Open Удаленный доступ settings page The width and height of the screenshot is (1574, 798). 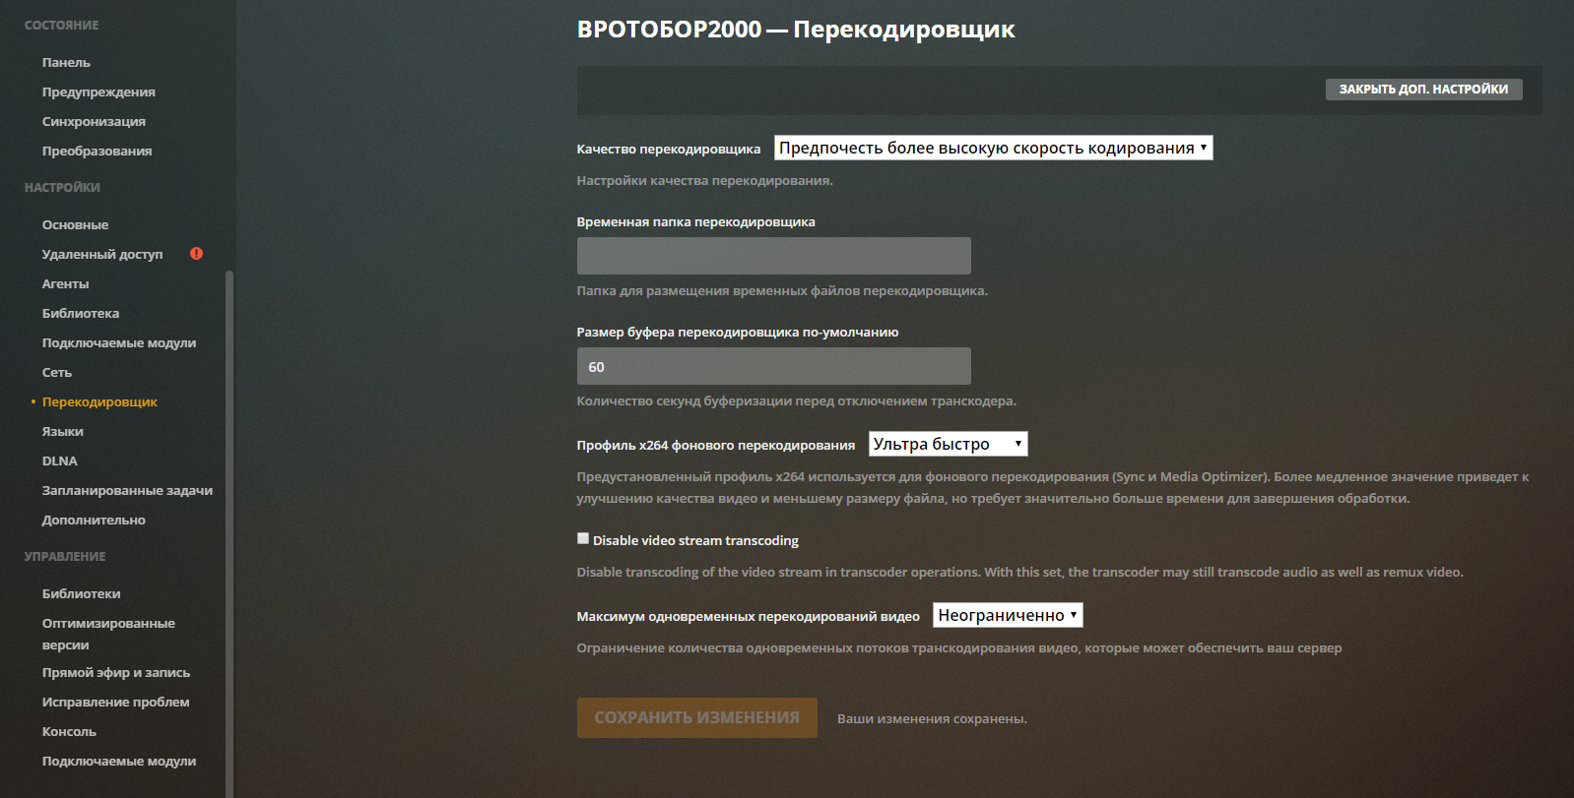coord(102,255)
